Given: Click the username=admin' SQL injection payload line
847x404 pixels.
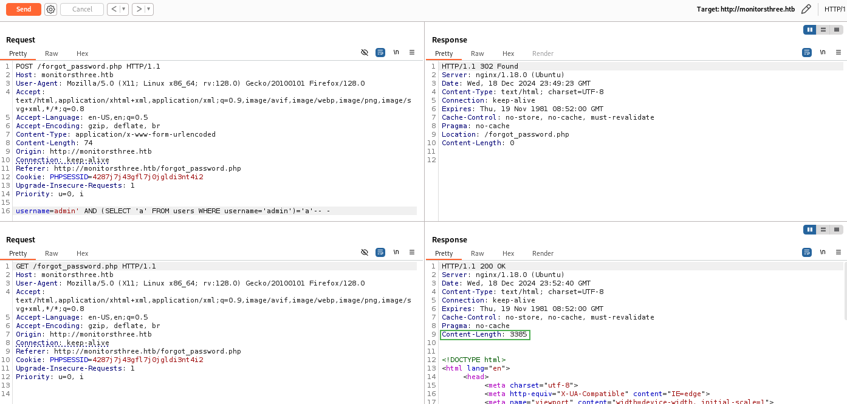Looking at the screenshot, I should 173,211.
